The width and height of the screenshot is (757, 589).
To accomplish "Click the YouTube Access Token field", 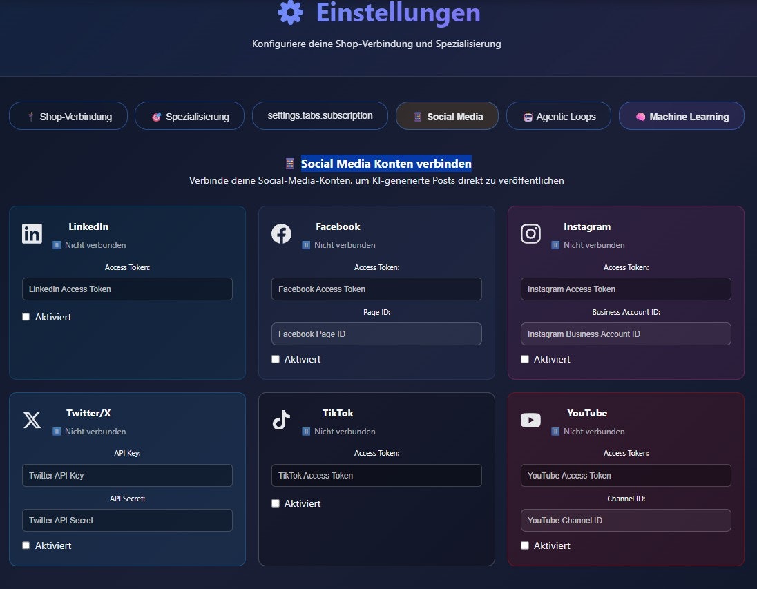I will pos(626,475).
